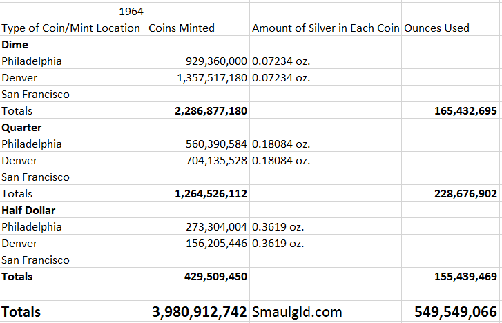Select Philadelphia dime count 929,360,000
The width and height of the screenshot is (502, 323).
[212, 61]
